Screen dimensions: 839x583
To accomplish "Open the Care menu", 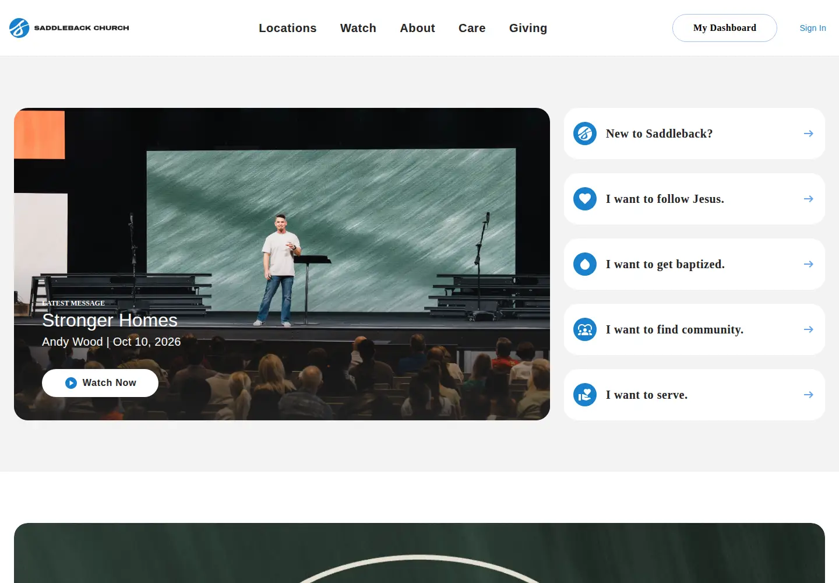I will (472, 28).
